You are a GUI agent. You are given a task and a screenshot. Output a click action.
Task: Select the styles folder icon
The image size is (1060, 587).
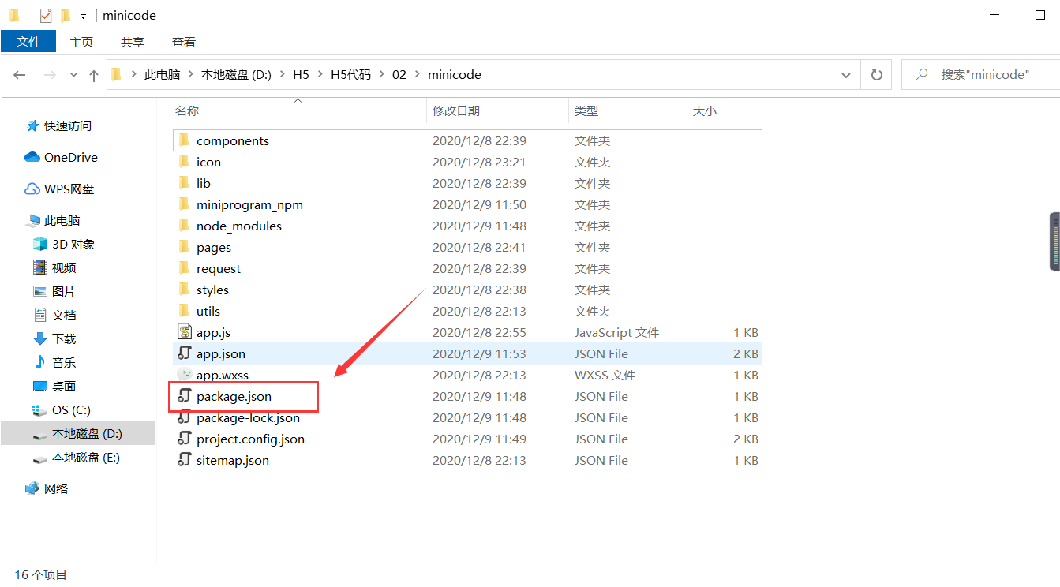185,290
